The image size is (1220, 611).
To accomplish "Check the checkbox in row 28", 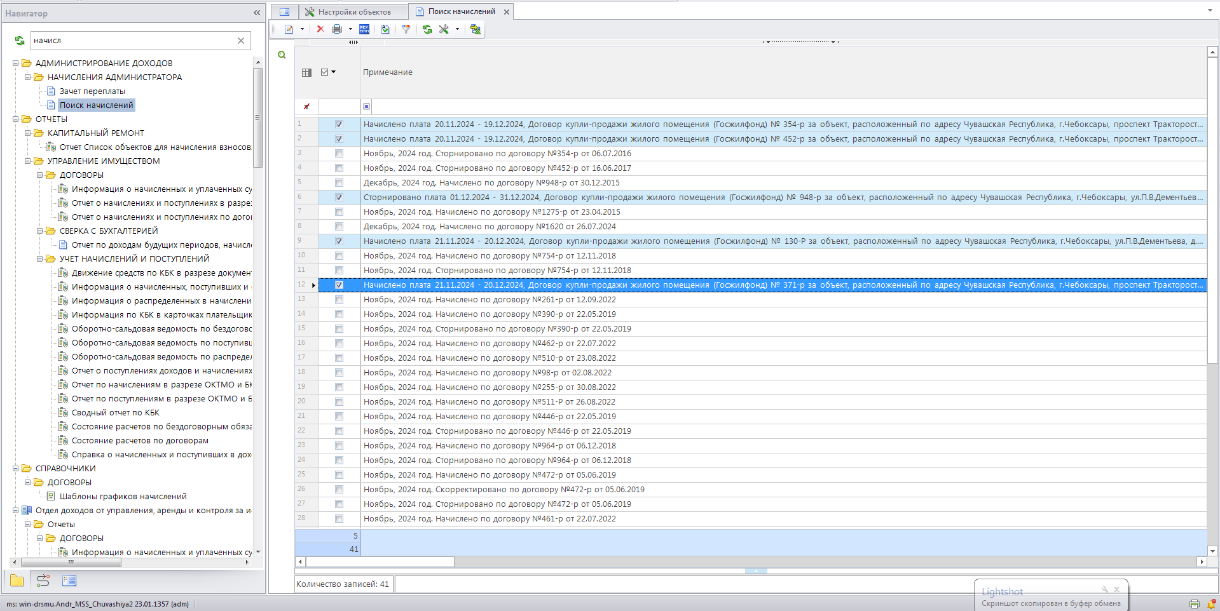I will (x=339, y=519).
